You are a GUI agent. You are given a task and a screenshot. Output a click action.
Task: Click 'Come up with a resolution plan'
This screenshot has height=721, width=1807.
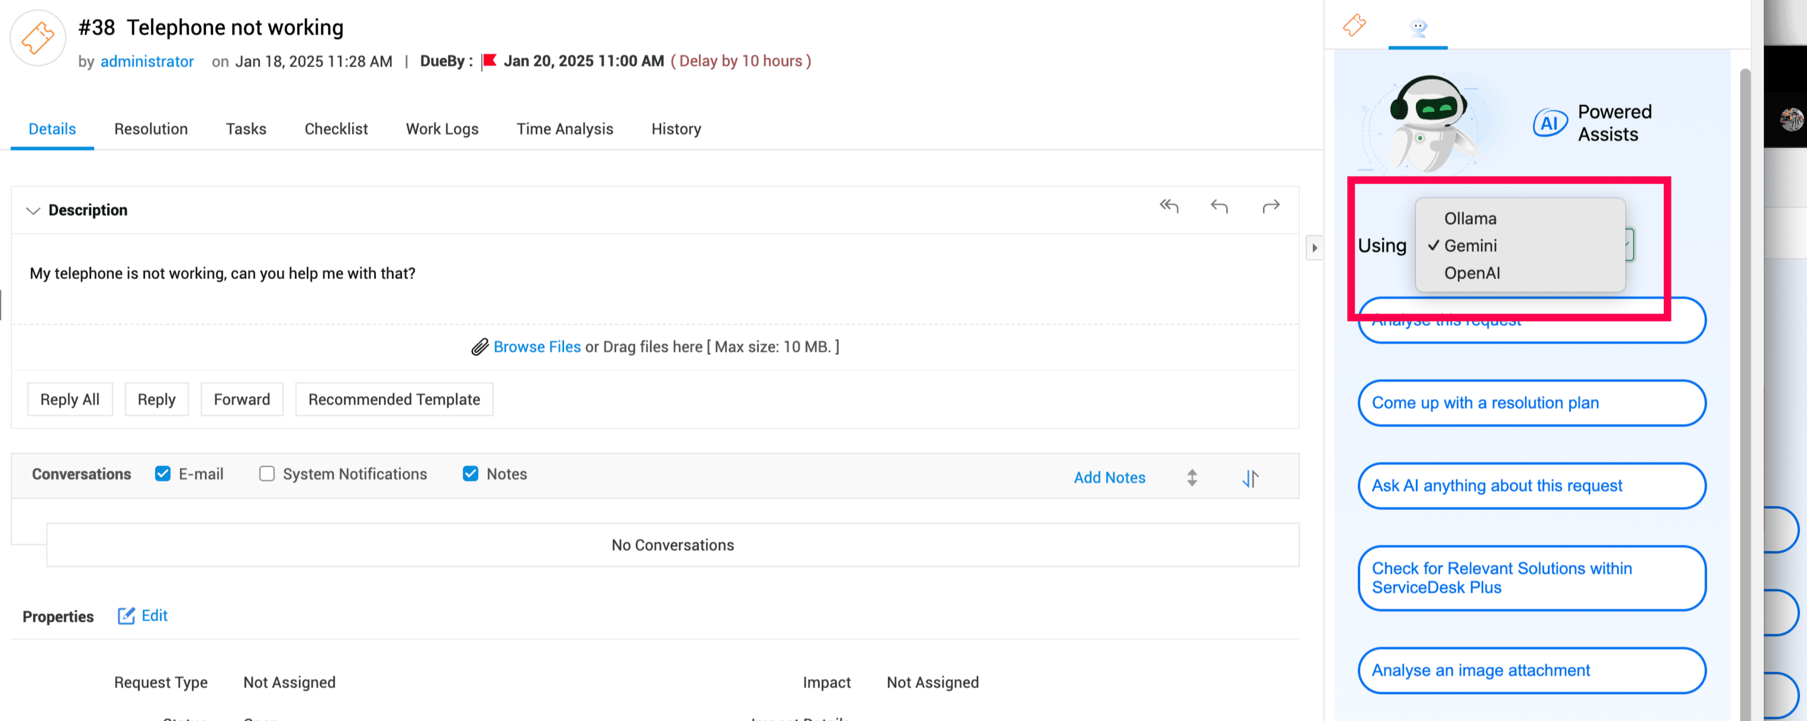[1532, 403]
